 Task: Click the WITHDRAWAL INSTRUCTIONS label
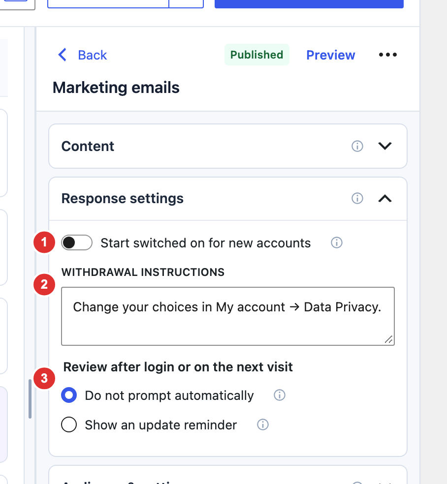(x=143, y=272)
